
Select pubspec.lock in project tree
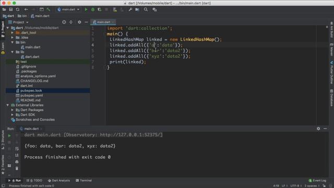[29, 90]
